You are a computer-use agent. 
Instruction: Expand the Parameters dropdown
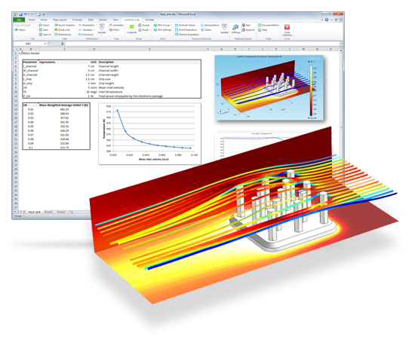coord(96,25)
